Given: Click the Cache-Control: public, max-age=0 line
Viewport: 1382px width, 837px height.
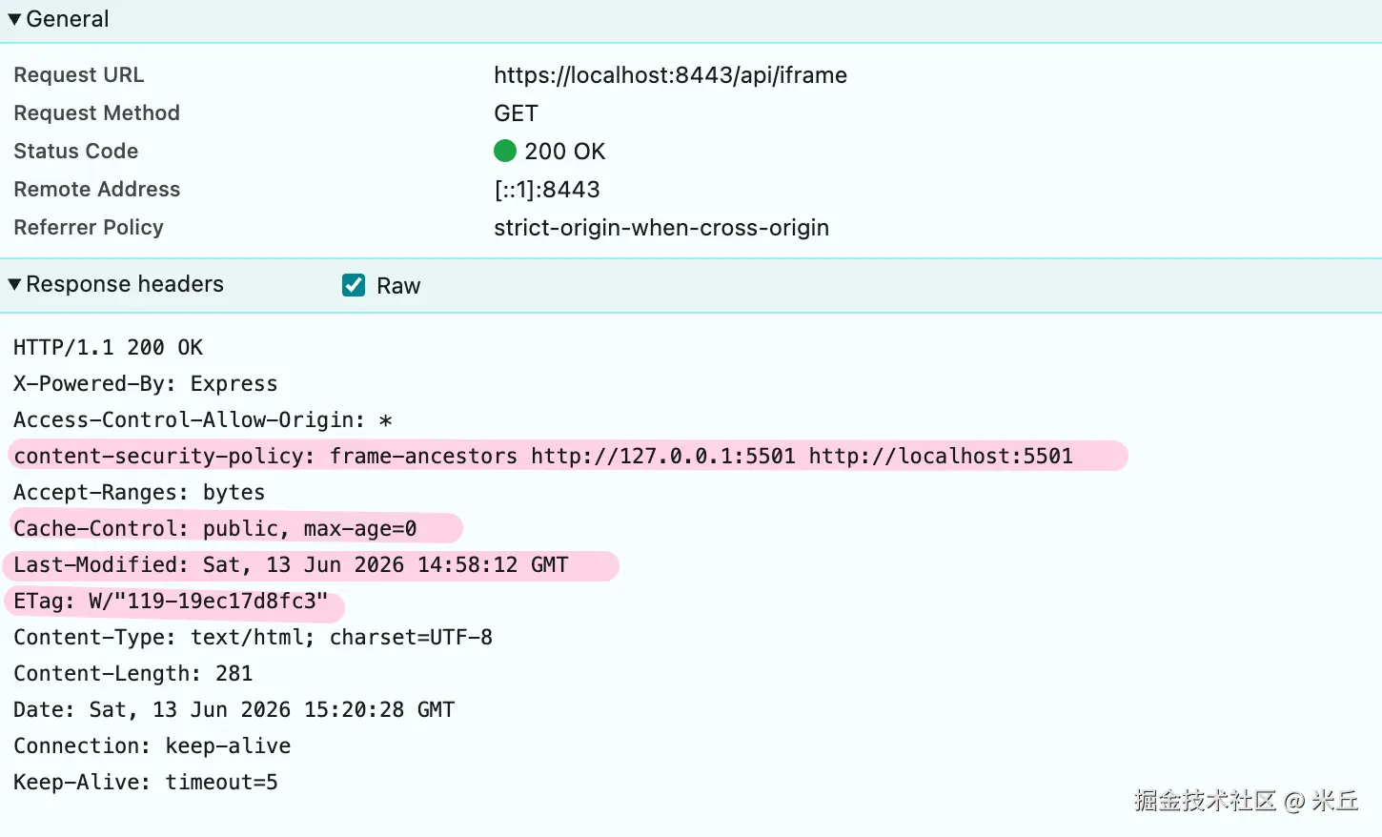Looking at the screenshot, I should [214, 528].
